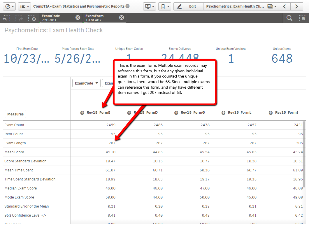The height and width of the screenshot is (244, 309).
Task: Expand the Rev15_FormE column
Action: (82, 113)
